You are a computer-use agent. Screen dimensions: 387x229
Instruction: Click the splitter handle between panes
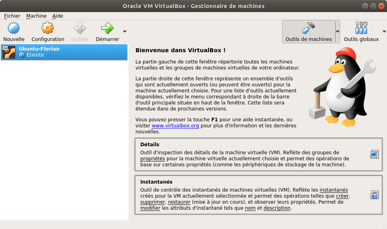coord(129,132)
